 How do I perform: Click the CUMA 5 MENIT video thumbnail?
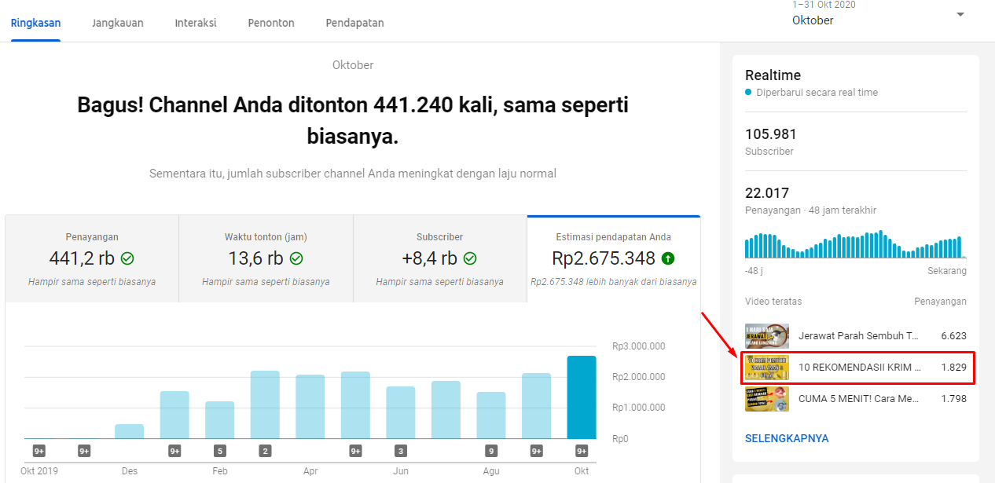pos(766,399)
